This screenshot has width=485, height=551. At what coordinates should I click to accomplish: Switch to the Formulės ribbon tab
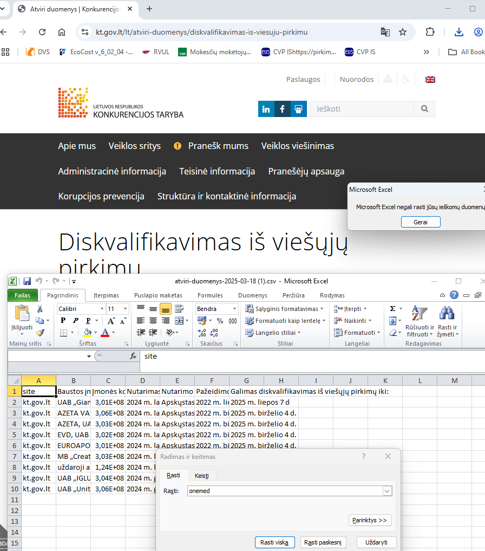(x=210, y=295)
